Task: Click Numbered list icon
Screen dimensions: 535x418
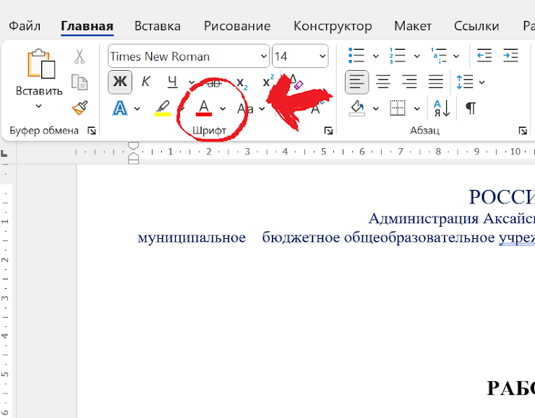Action: [x=397, y=56]
